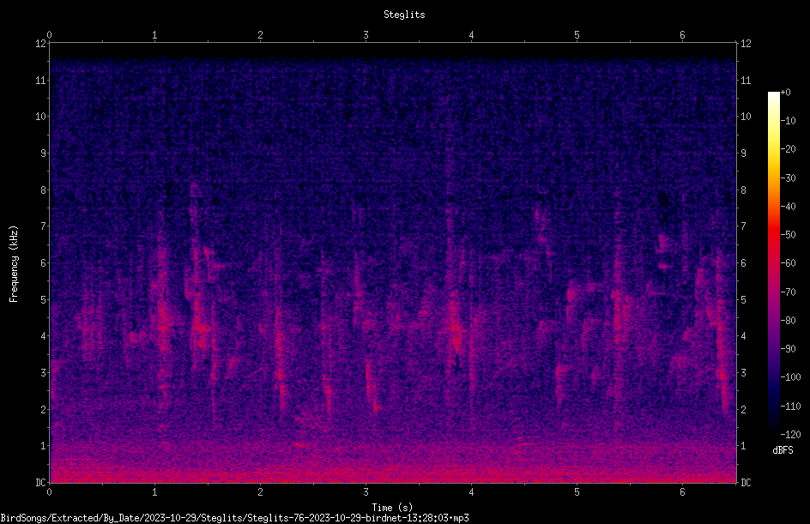
Task: Select the DC label on left axis
Action: tap(40, 483)
